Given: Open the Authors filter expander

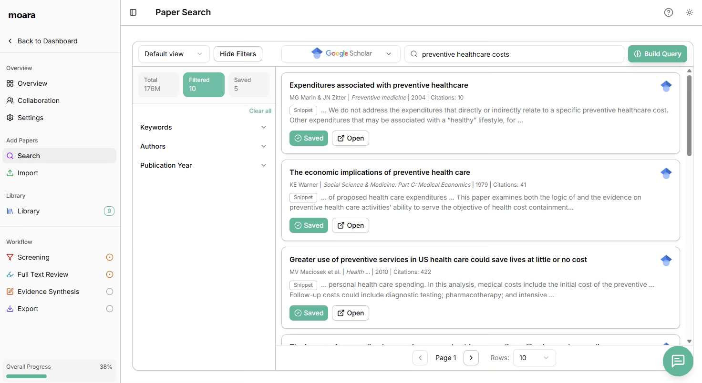Looking at the screenshot, I should pyautogui.click(x=153, y=146).
